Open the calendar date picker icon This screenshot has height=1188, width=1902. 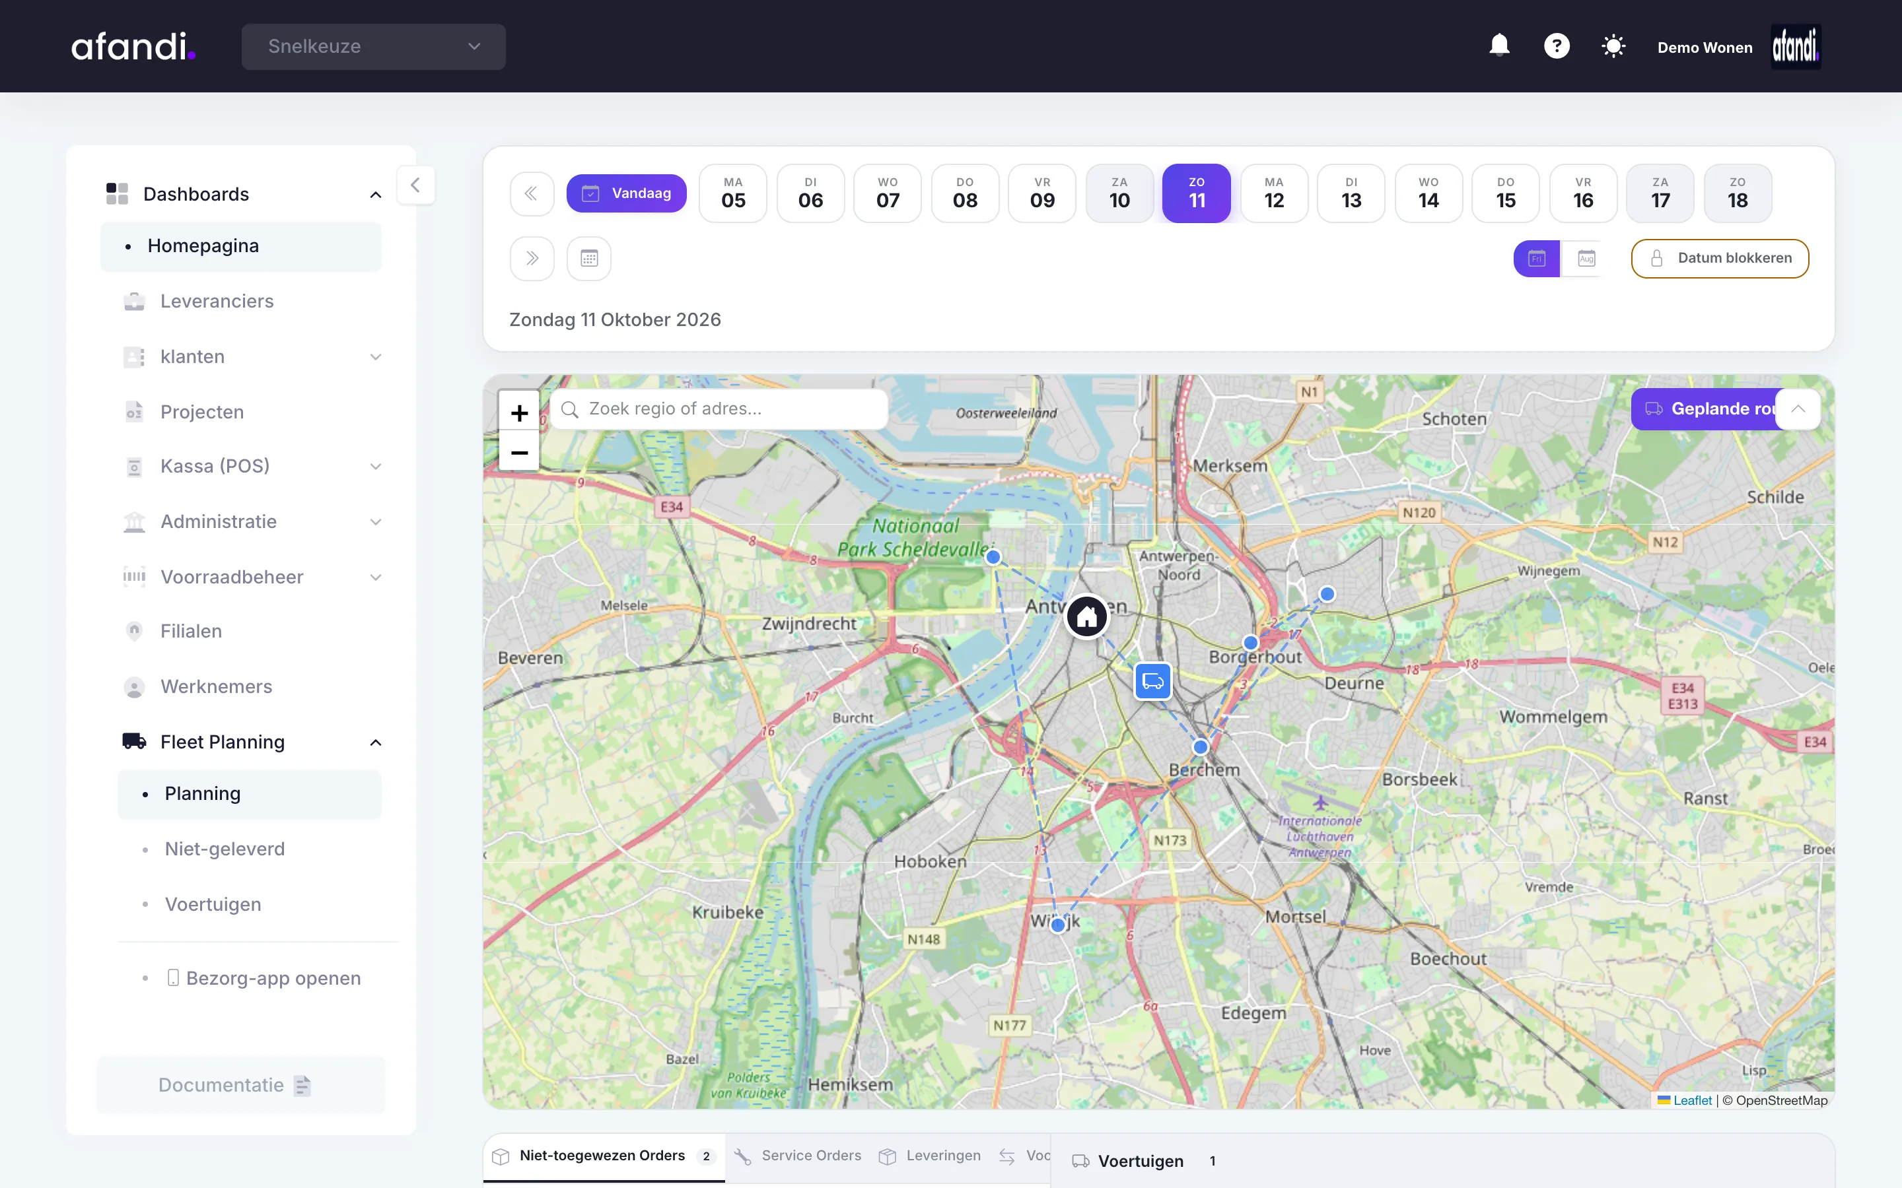tap(588, 259)
